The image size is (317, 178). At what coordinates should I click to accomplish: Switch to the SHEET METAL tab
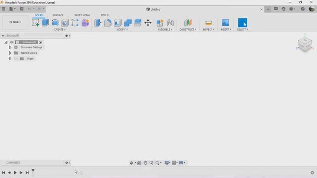click(82, 15)
